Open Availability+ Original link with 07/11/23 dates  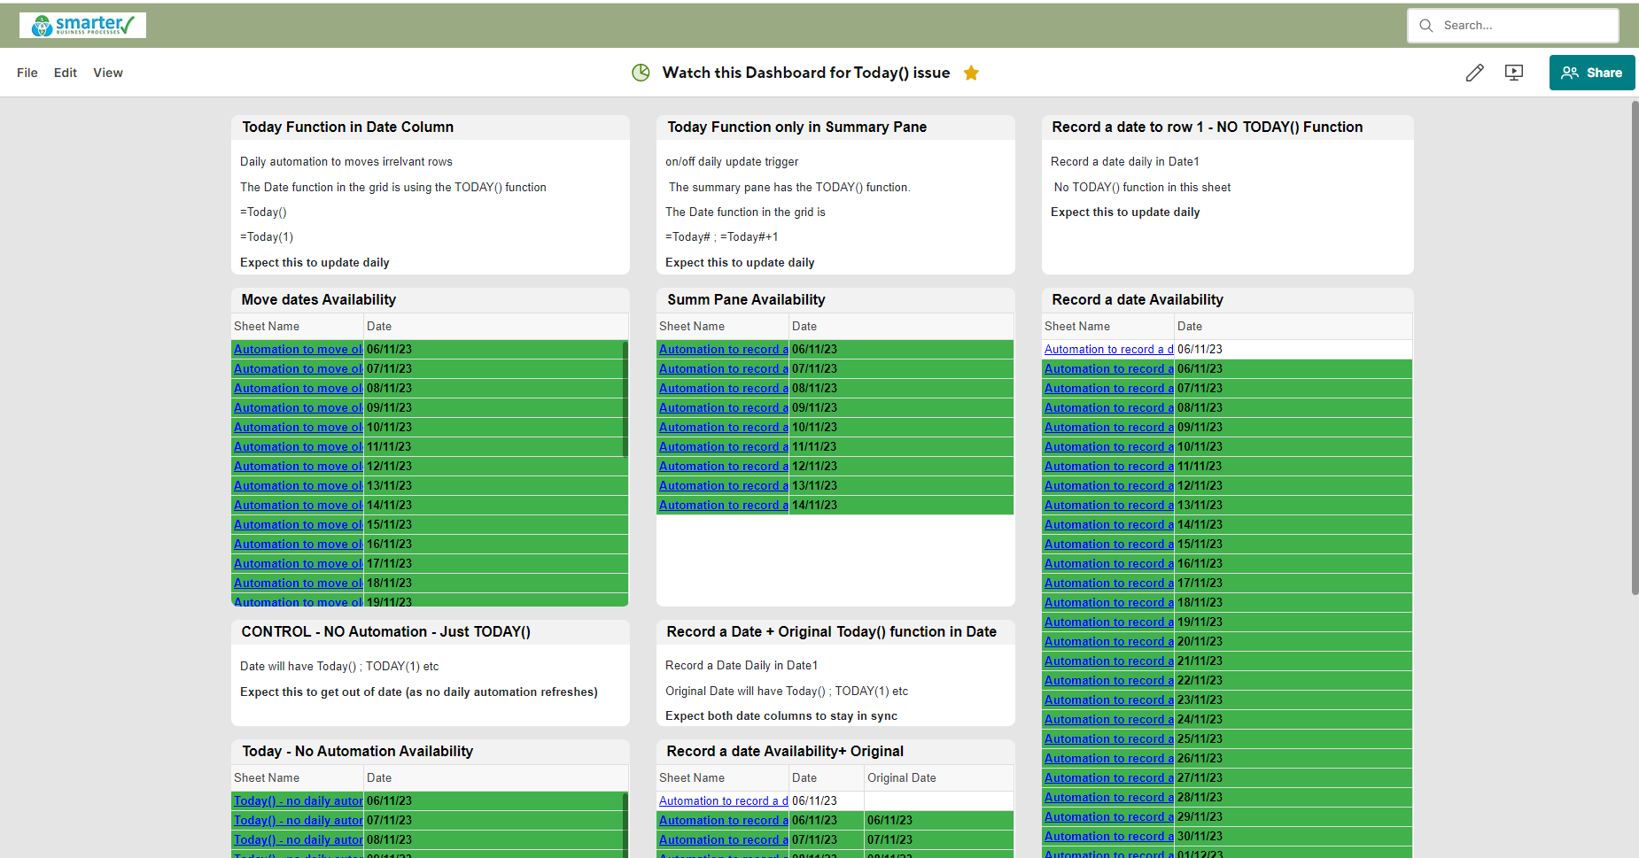point(723,840)
